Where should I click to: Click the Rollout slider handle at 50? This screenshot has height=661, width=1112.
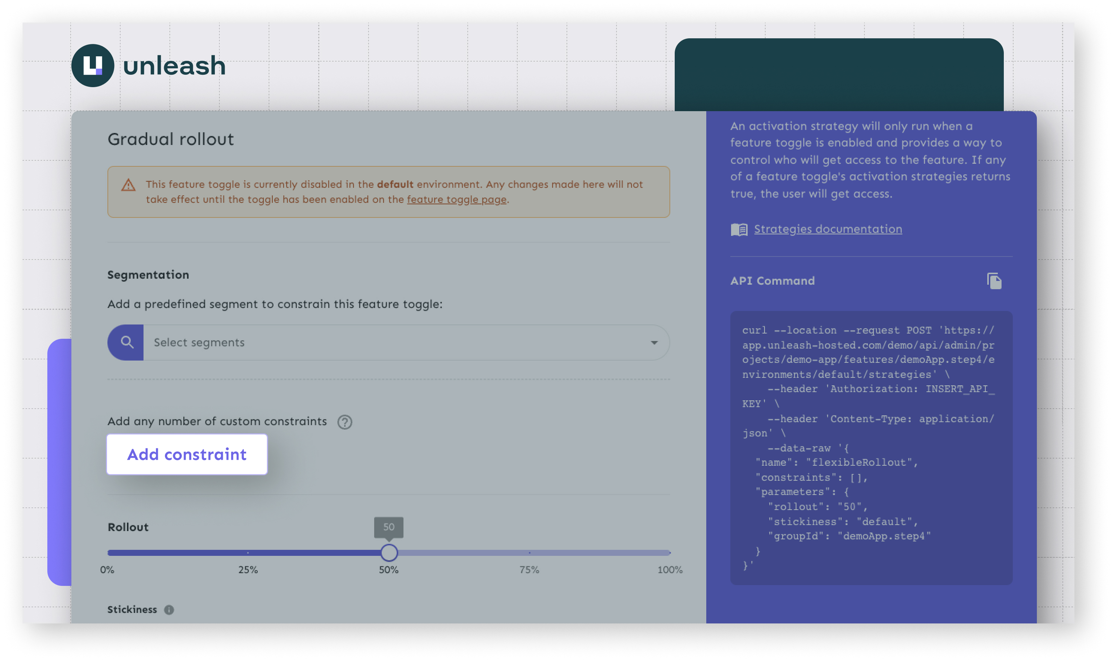pyautogui.click(x=388, y=552)
